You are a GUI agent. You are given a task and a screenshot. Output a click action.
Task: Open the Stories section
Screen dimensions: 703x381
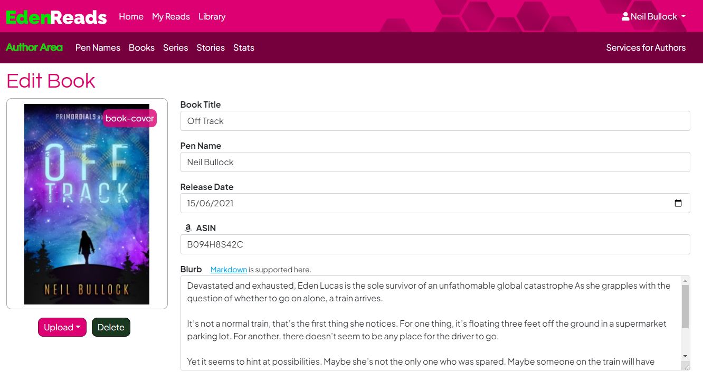tap(211, 47)
